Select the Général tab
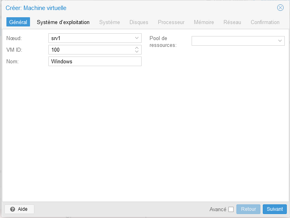Screen dimensions: 290x218 (18, 22)
